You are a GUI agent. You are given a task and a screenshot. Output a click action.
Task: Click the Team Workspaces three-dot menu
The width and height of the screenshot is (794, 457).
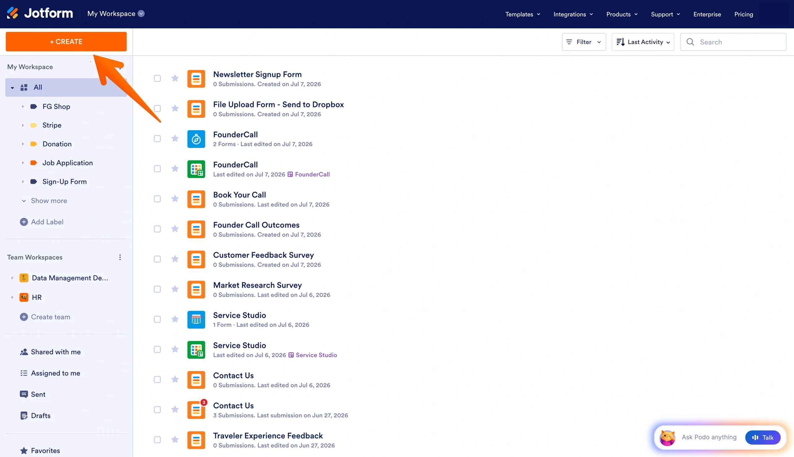[x=120, y=257]
